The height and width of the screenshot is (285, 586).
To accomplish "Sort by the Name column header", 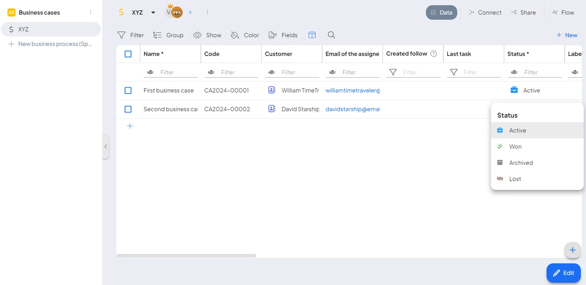I will [x=170, y=54].
